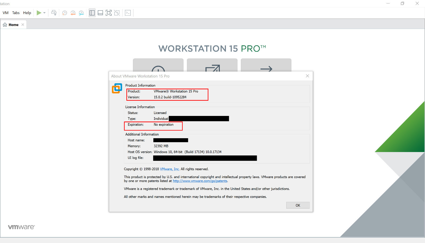This screenshot has width=425, height=243.
Task: Click the 'License Information' group label
Action: point(140,107)
